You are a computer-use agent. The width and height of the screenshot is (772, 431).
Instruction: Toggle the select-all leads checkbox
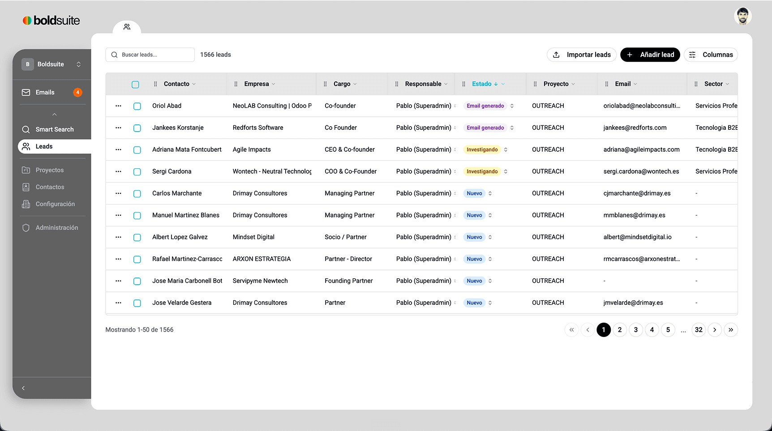click(x=135, y=84)
